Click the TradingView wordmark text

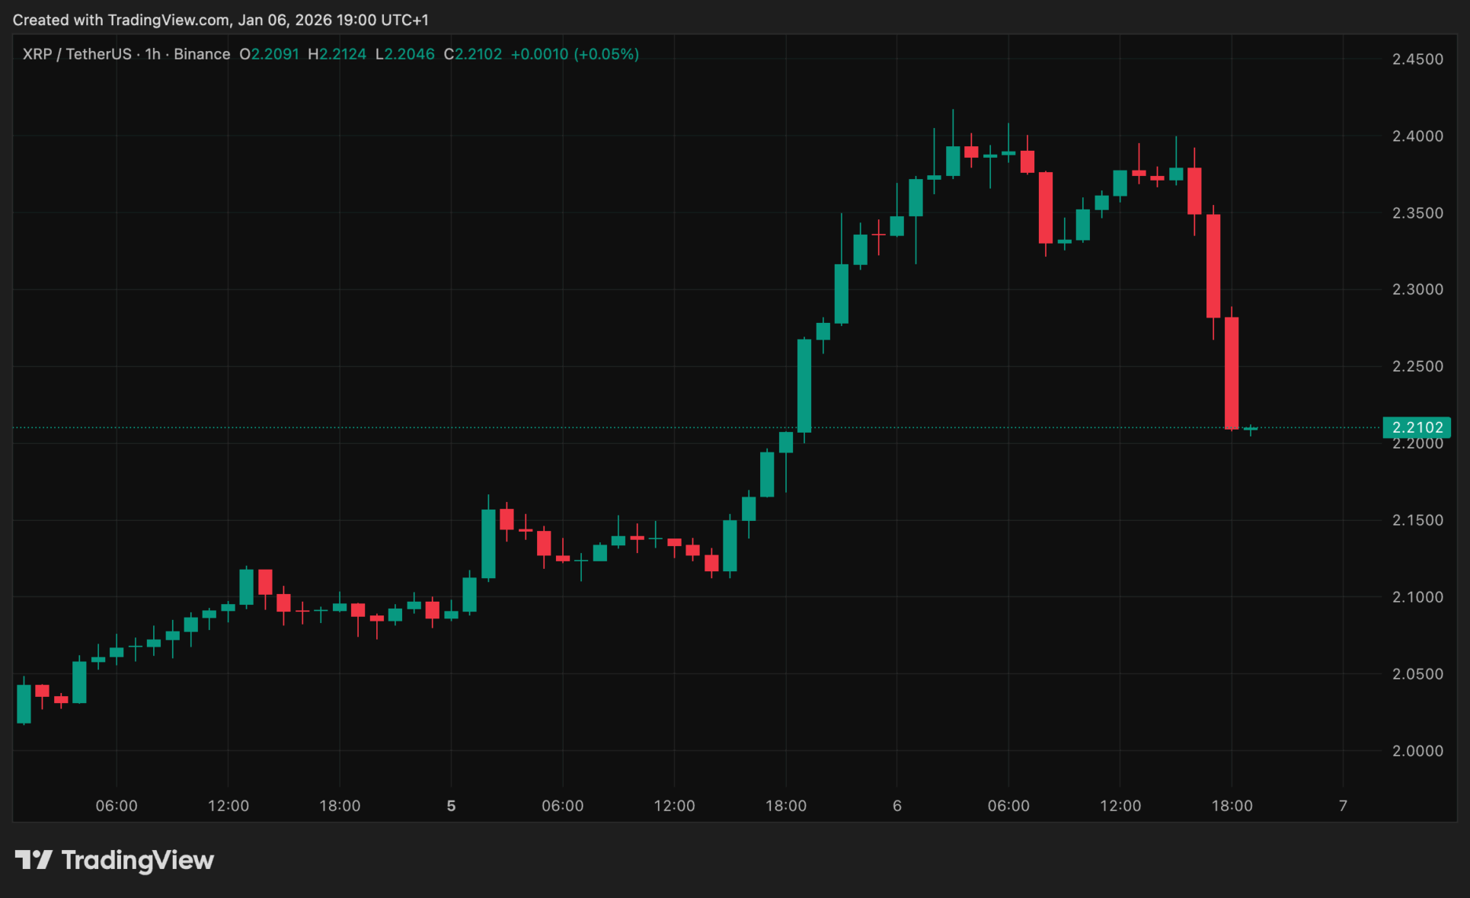click(x=138, y=860)
